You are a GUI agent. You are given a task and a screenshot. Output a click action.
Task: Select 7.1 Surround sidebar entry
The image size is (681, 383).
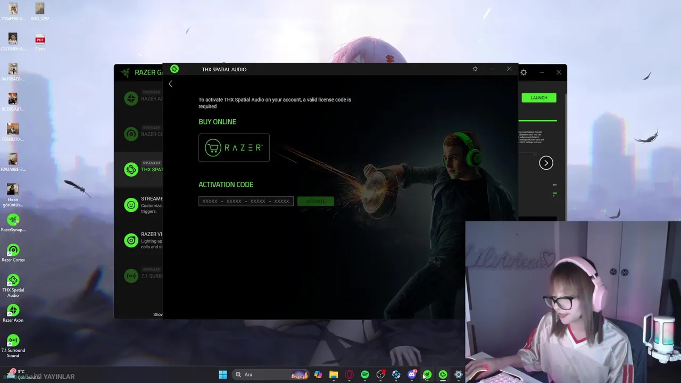(x=139, y=276)
